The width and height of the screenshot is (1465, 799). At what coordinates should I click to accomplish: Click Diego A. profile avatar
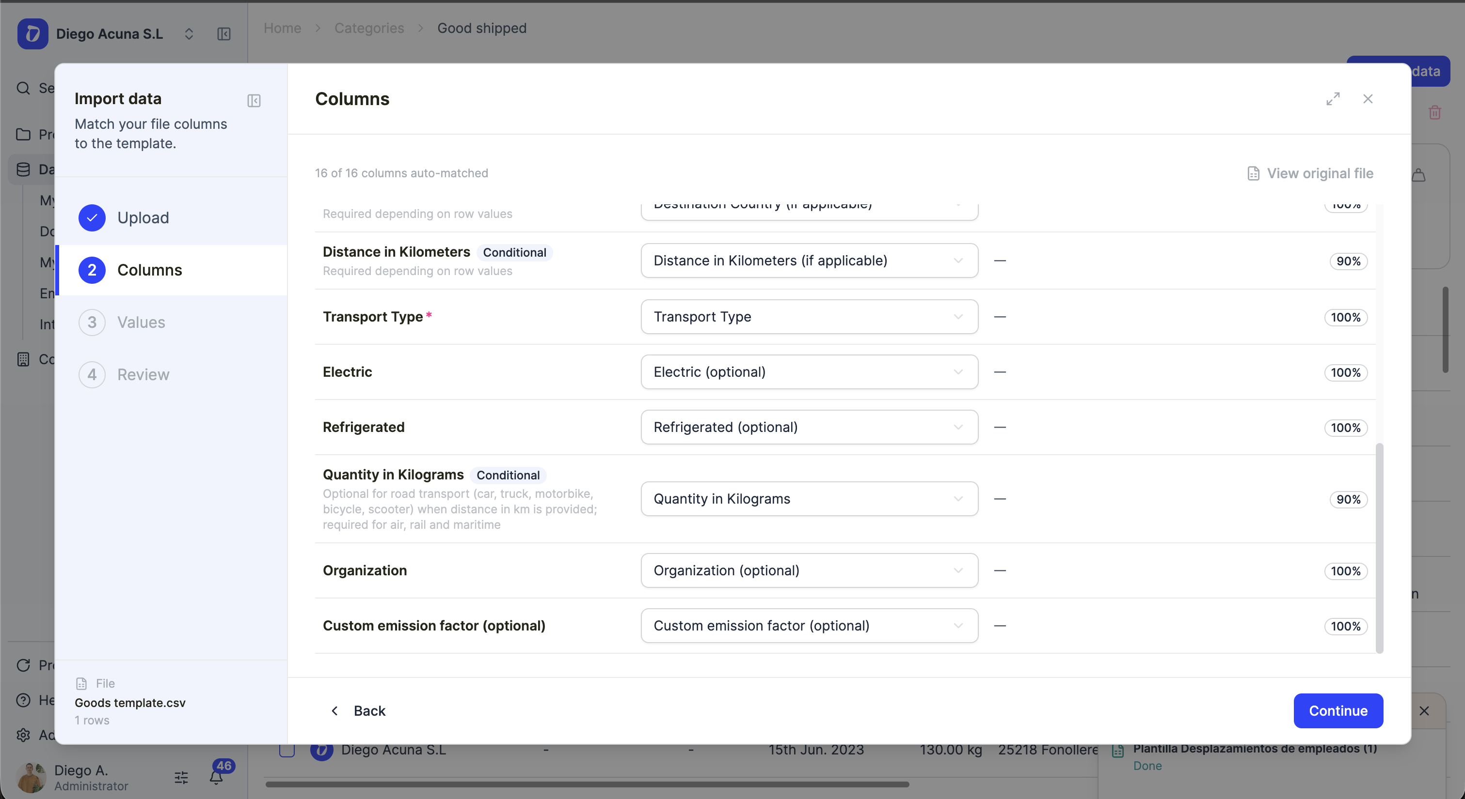click(x=31, y=777)
